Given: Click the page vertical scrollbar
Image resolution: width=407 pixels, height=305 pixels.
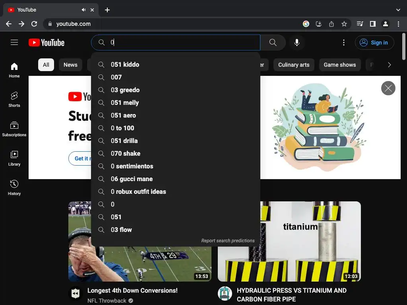Looking at the screenshot, I should [404, 47].
